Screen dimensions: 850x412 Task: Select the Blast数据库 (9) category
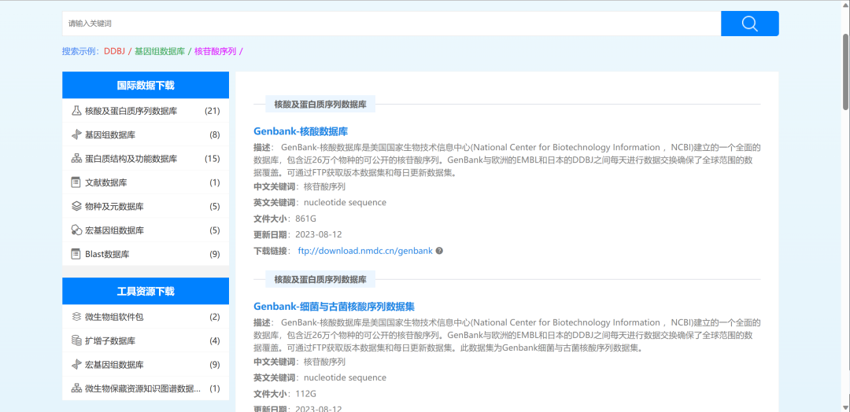[x=146, y=254]
